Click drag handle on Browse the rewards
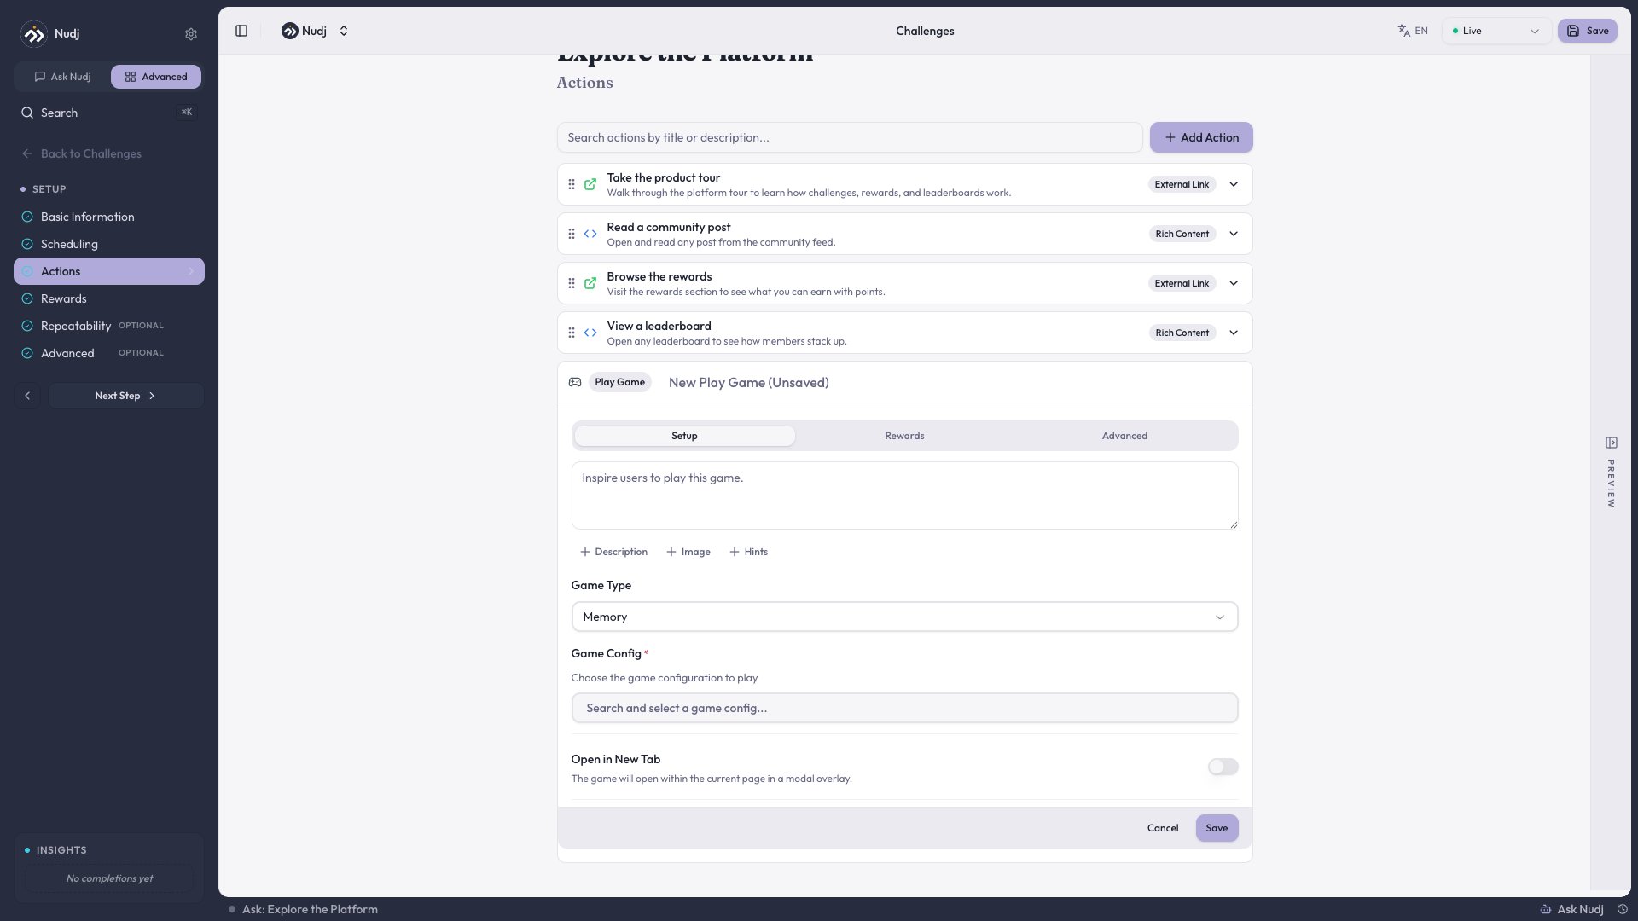 tap(572, 283)
